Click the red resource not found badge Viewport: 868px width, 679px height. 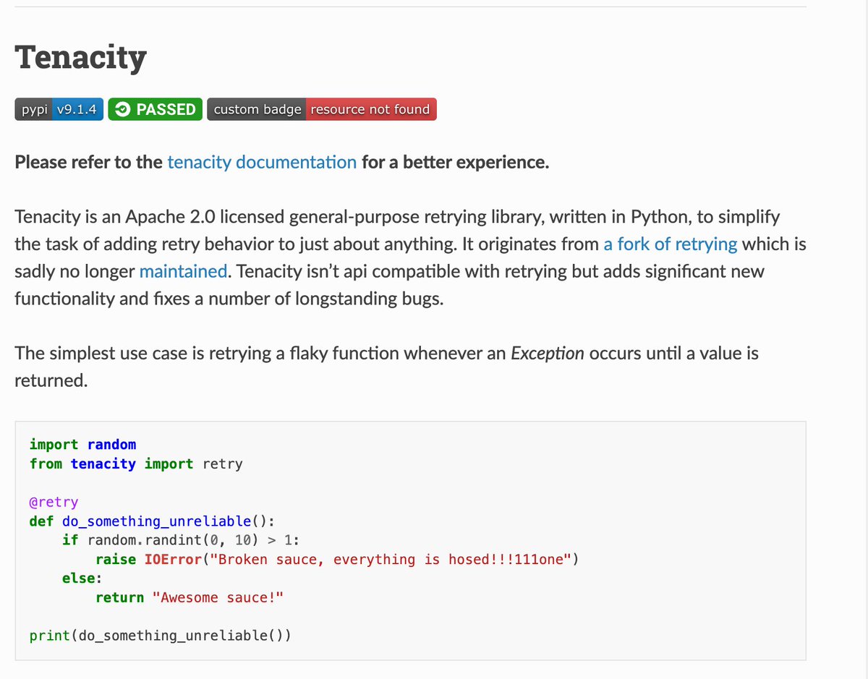pyautogui.click(x=370, y=109)
